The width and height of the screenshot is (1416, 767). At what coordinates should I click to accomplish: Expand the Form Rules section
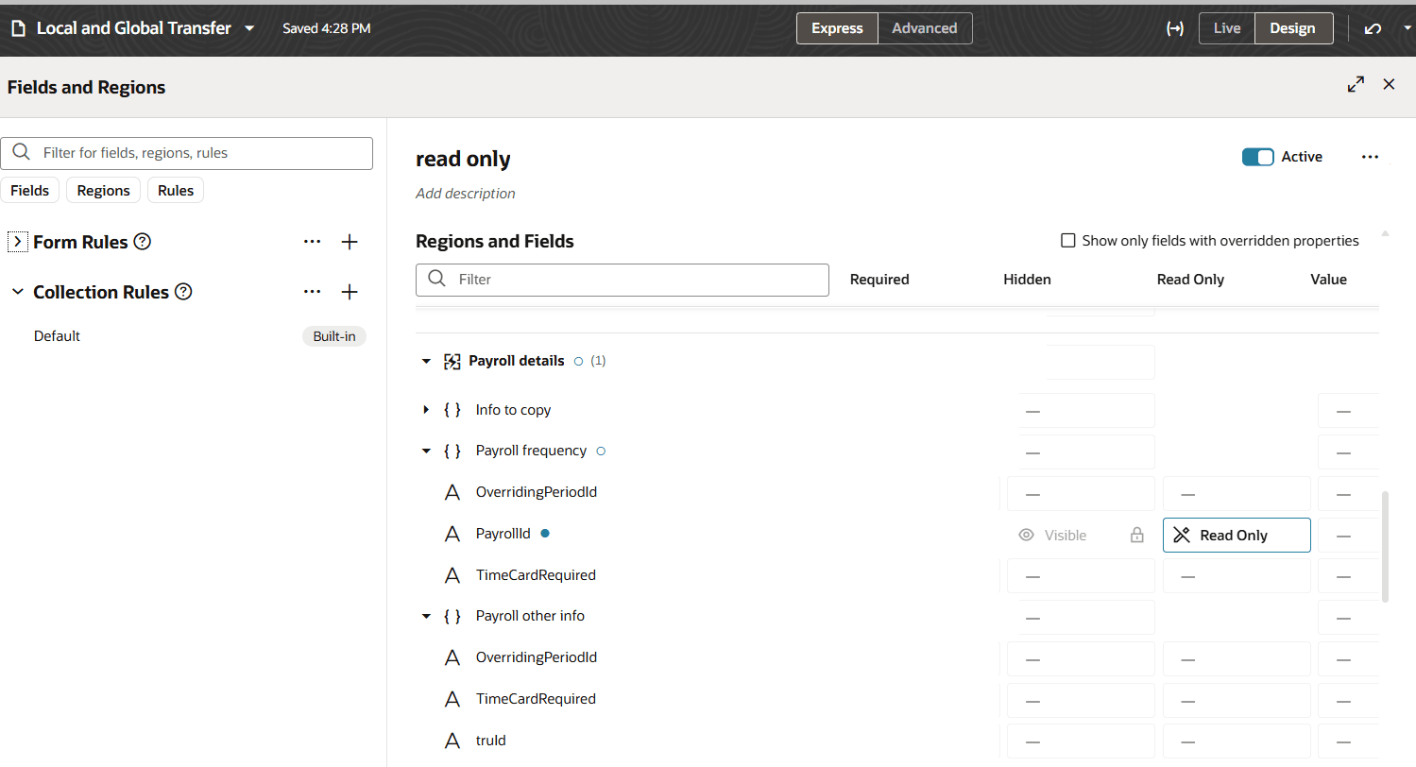16,241
